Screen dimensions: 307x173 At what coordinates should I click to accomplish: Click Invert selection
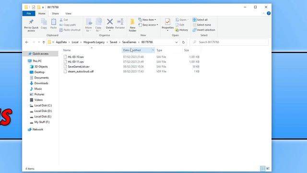point(204,30)
